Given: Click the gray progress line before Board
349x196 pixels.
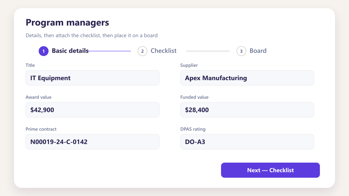Looking at the screenshot, I should (x=208, y=51).
